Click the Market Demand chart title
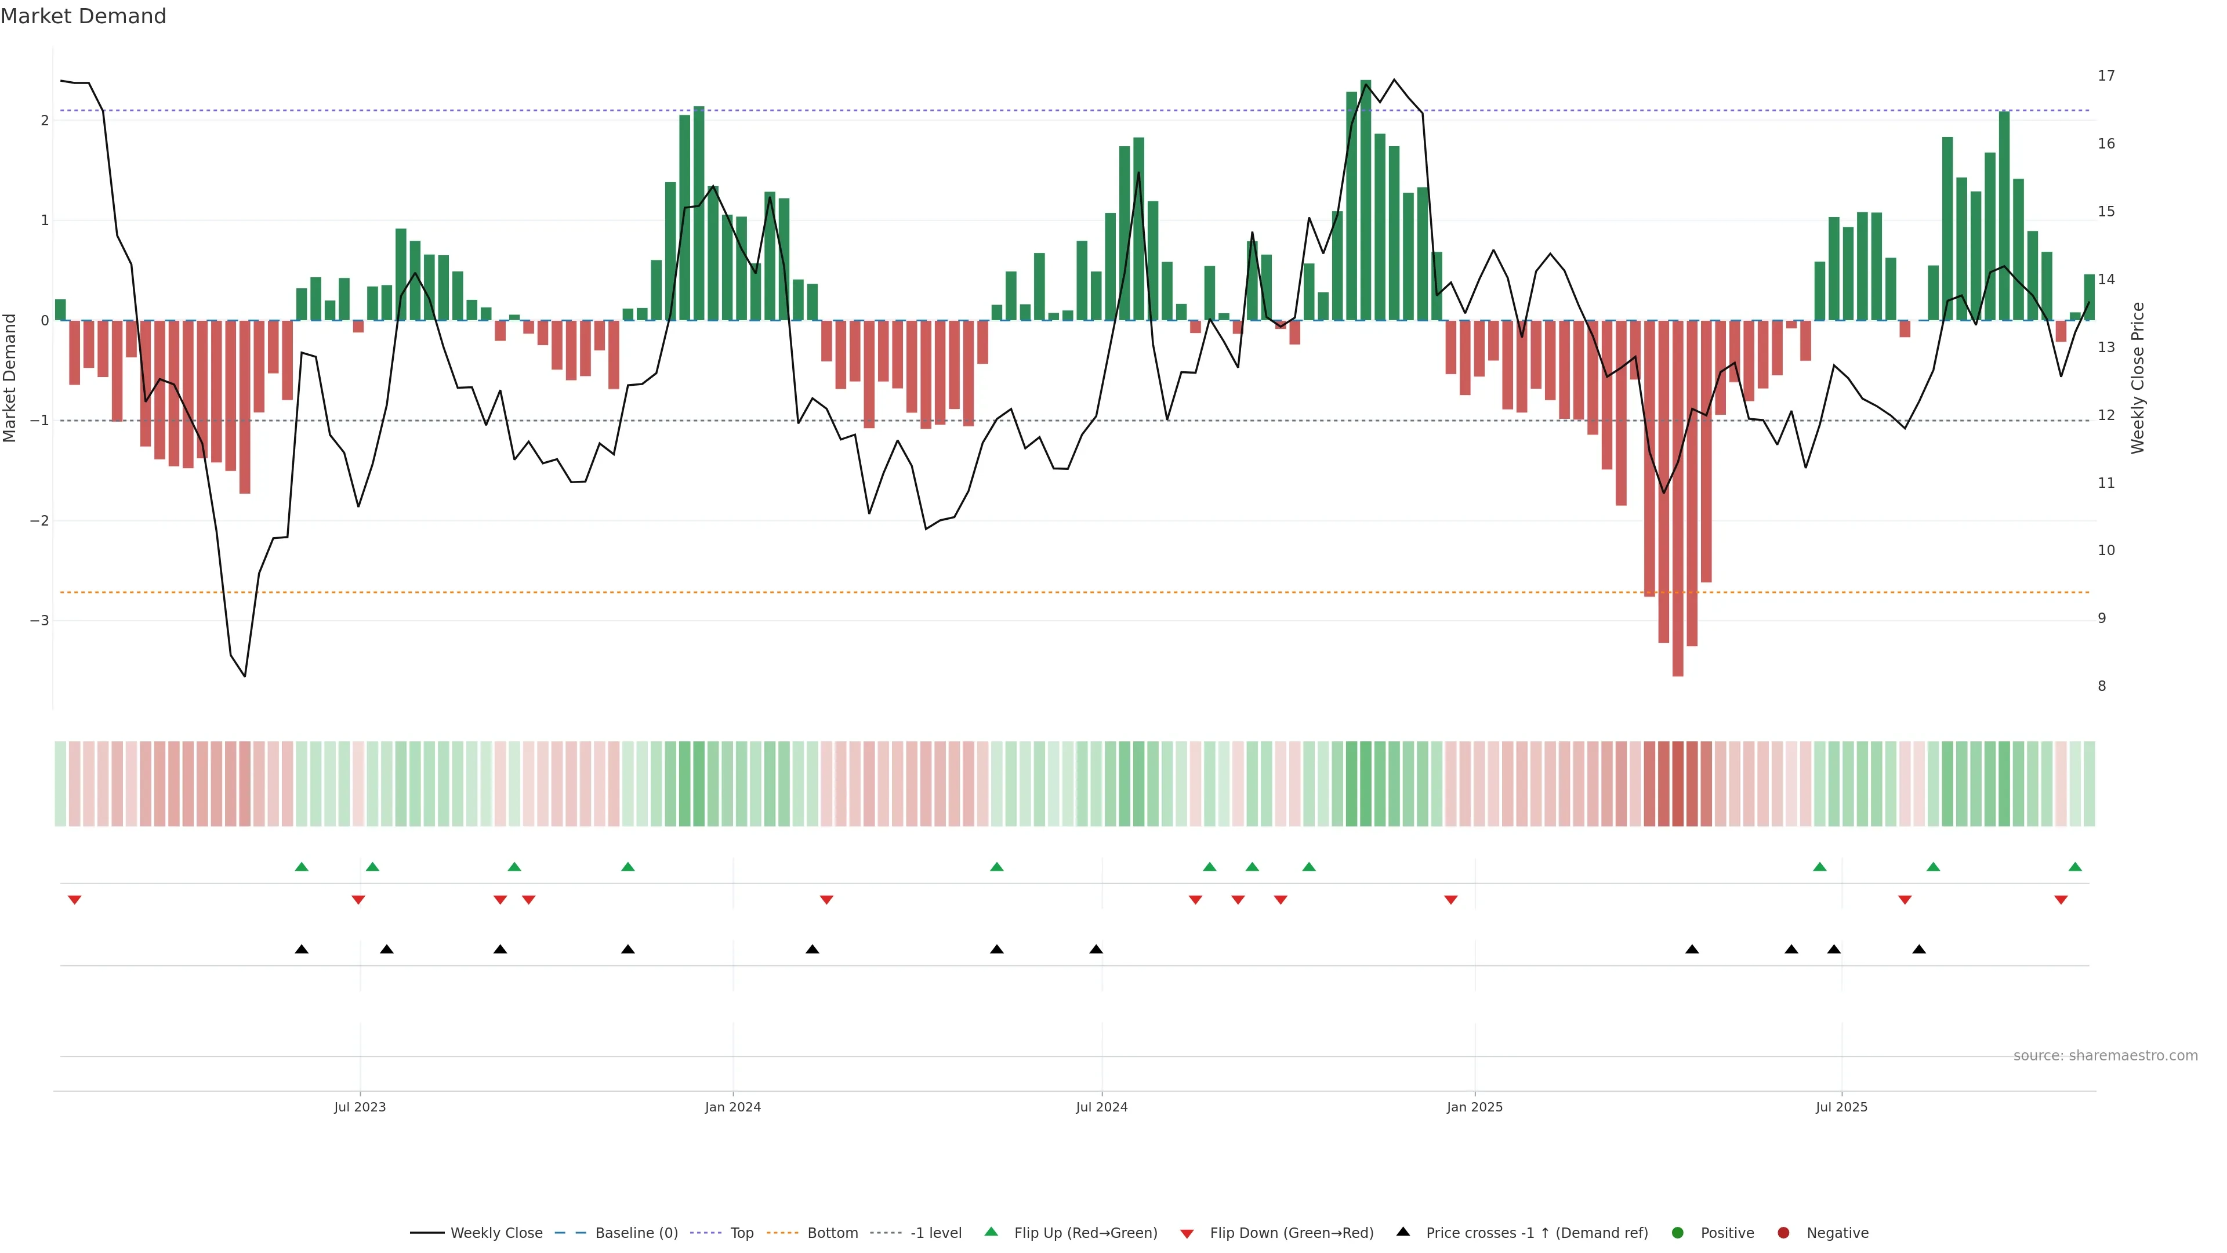 (x=83, y=16)
